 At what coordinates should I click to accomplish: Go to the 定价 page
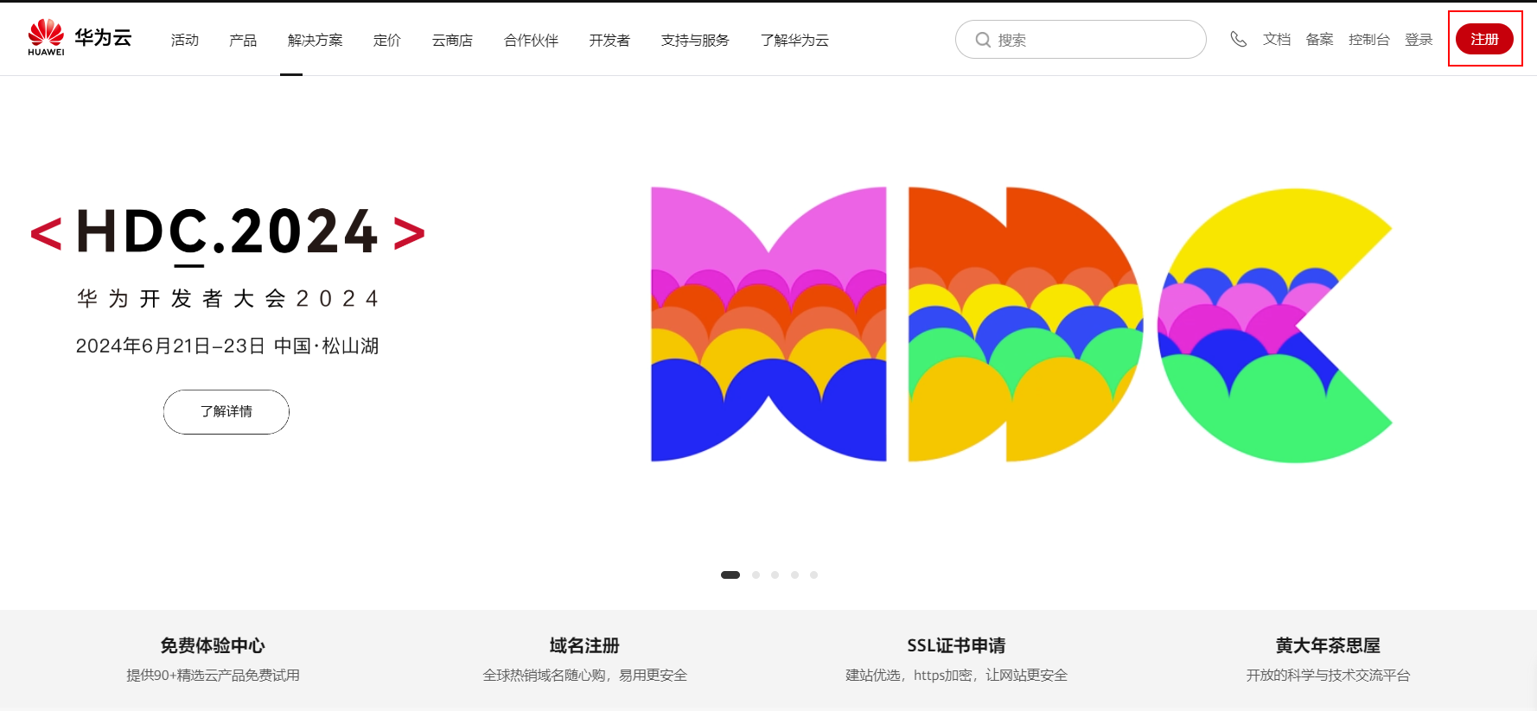click(387, 40)
